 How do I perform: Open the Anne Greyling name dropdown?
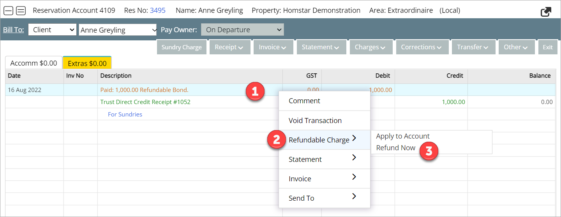pyautogui.click(x=118, y=30)
